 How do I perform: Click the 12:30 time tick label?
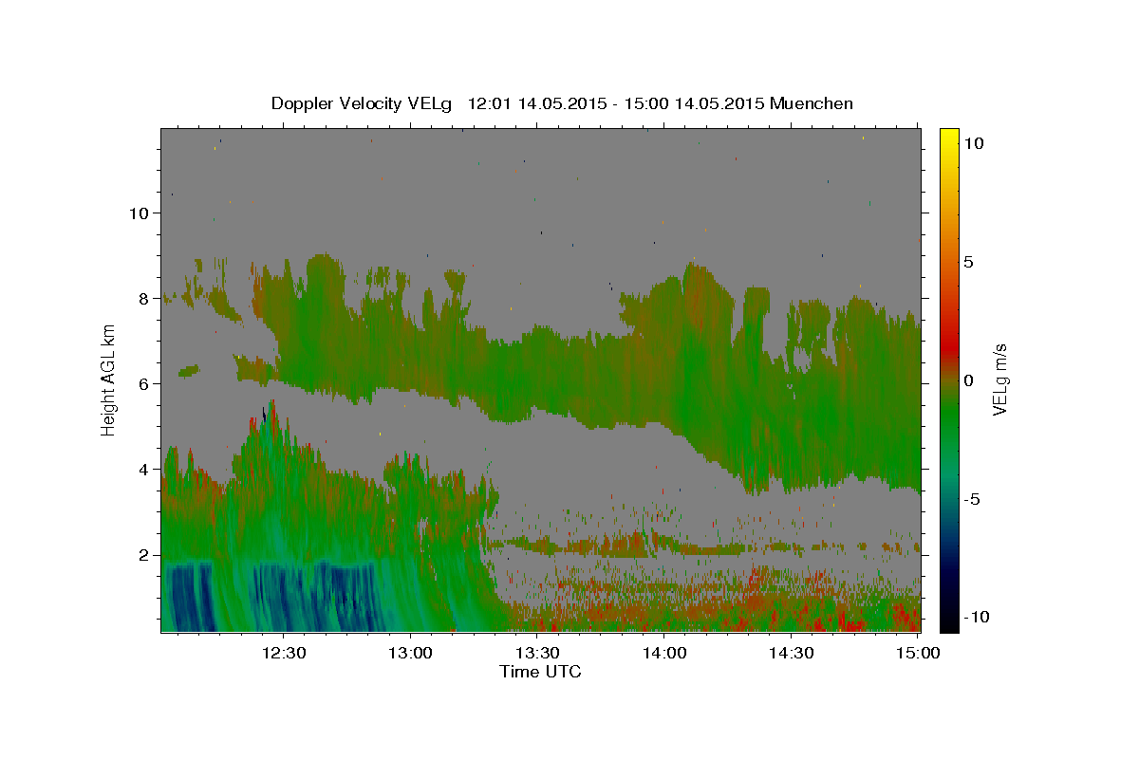284,653
